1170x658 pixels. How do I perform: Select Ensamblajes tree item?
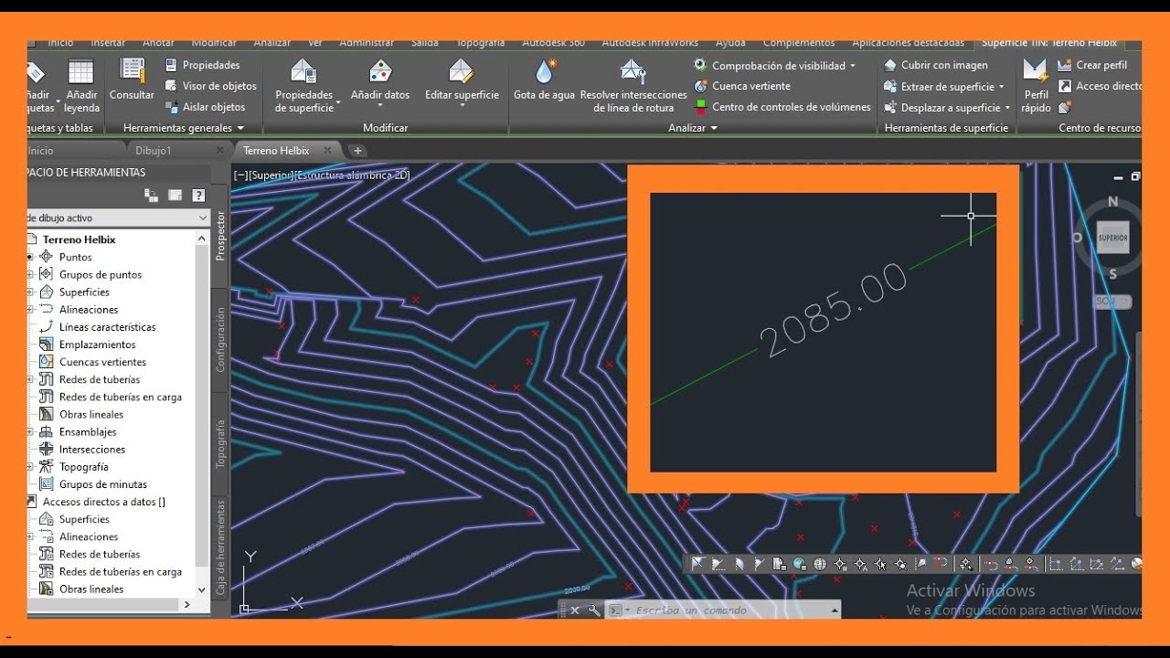tap(88, 432)
